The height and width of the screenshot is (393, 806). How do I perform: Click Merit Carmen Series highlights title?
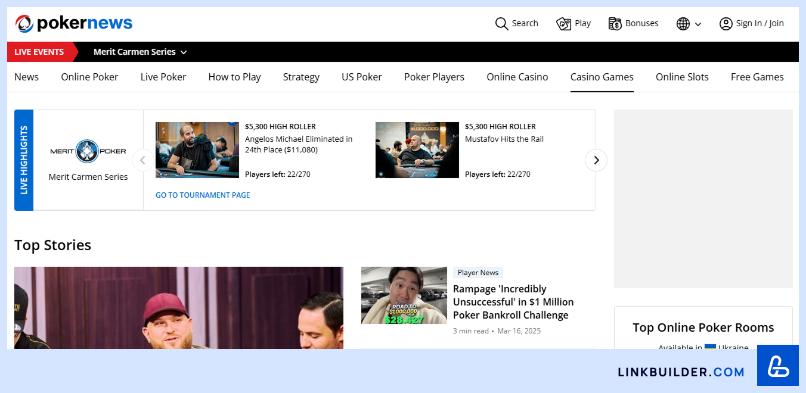[x=88, y=177]
